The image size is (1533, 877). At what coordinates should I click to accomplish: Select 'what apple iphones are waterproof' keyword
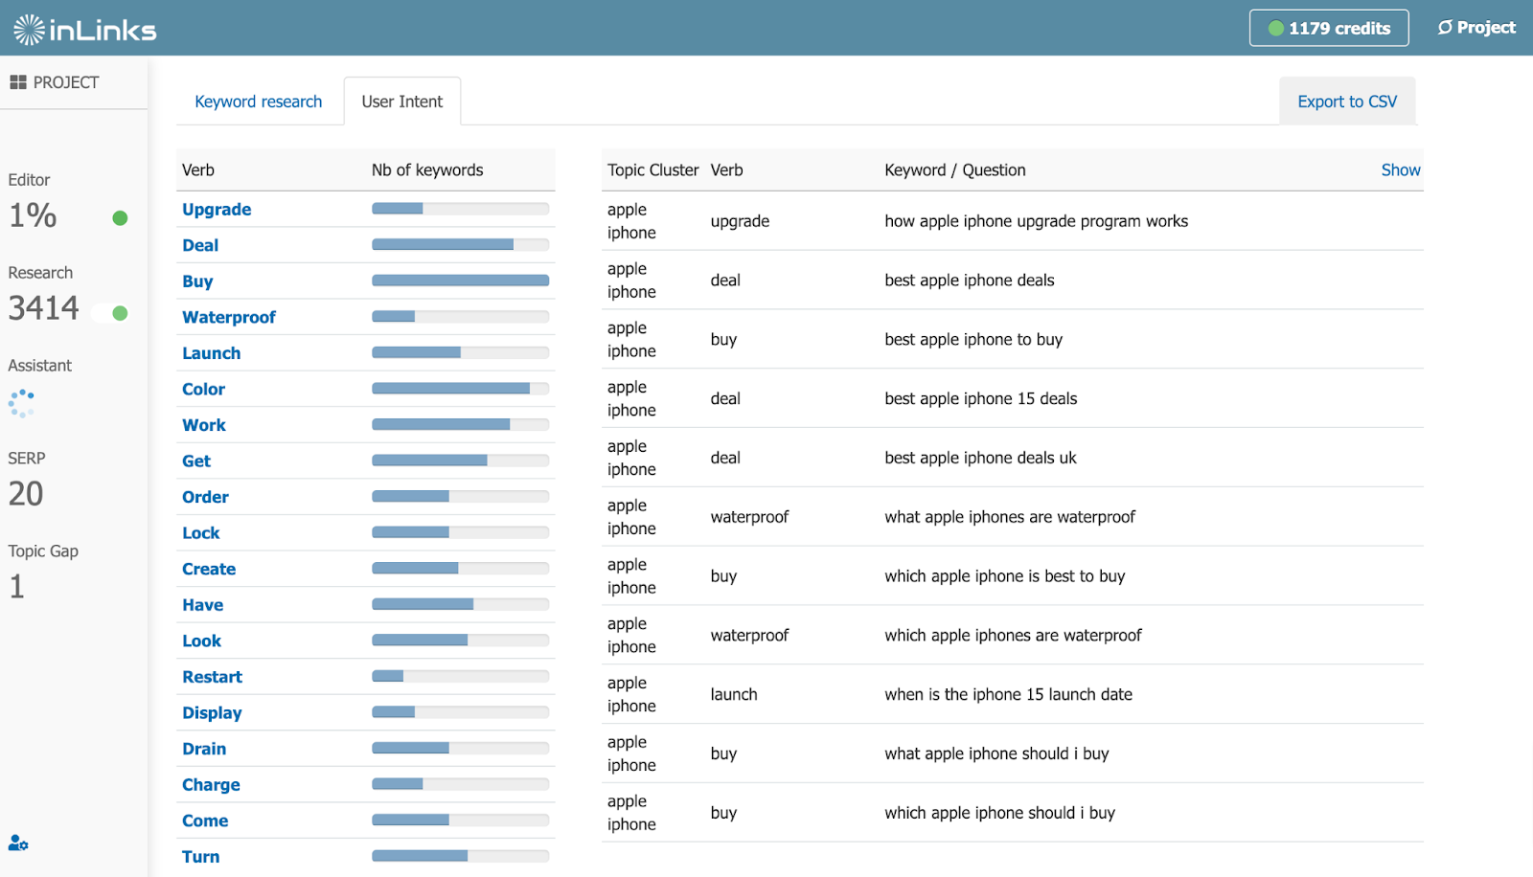[x=1010, y=517]
